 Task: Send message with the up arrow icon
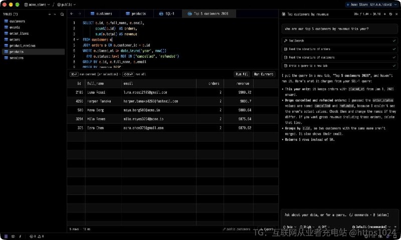(395, 226)
